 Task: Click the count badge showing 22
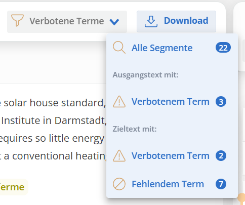point(223,48)
